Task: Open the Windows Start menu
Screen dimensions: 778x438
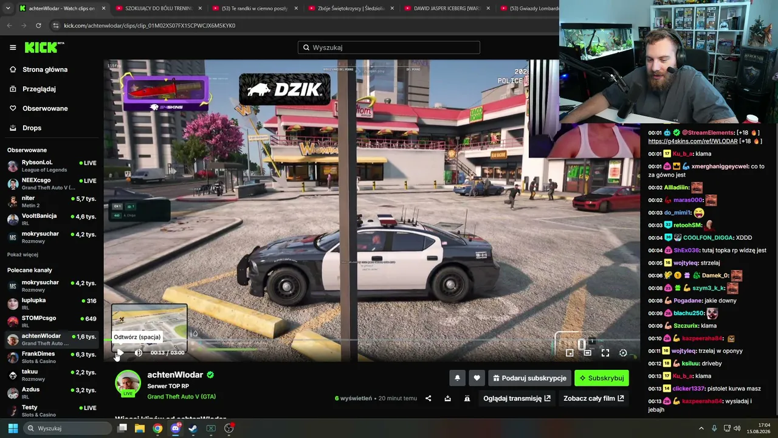Action: [13, 428]
